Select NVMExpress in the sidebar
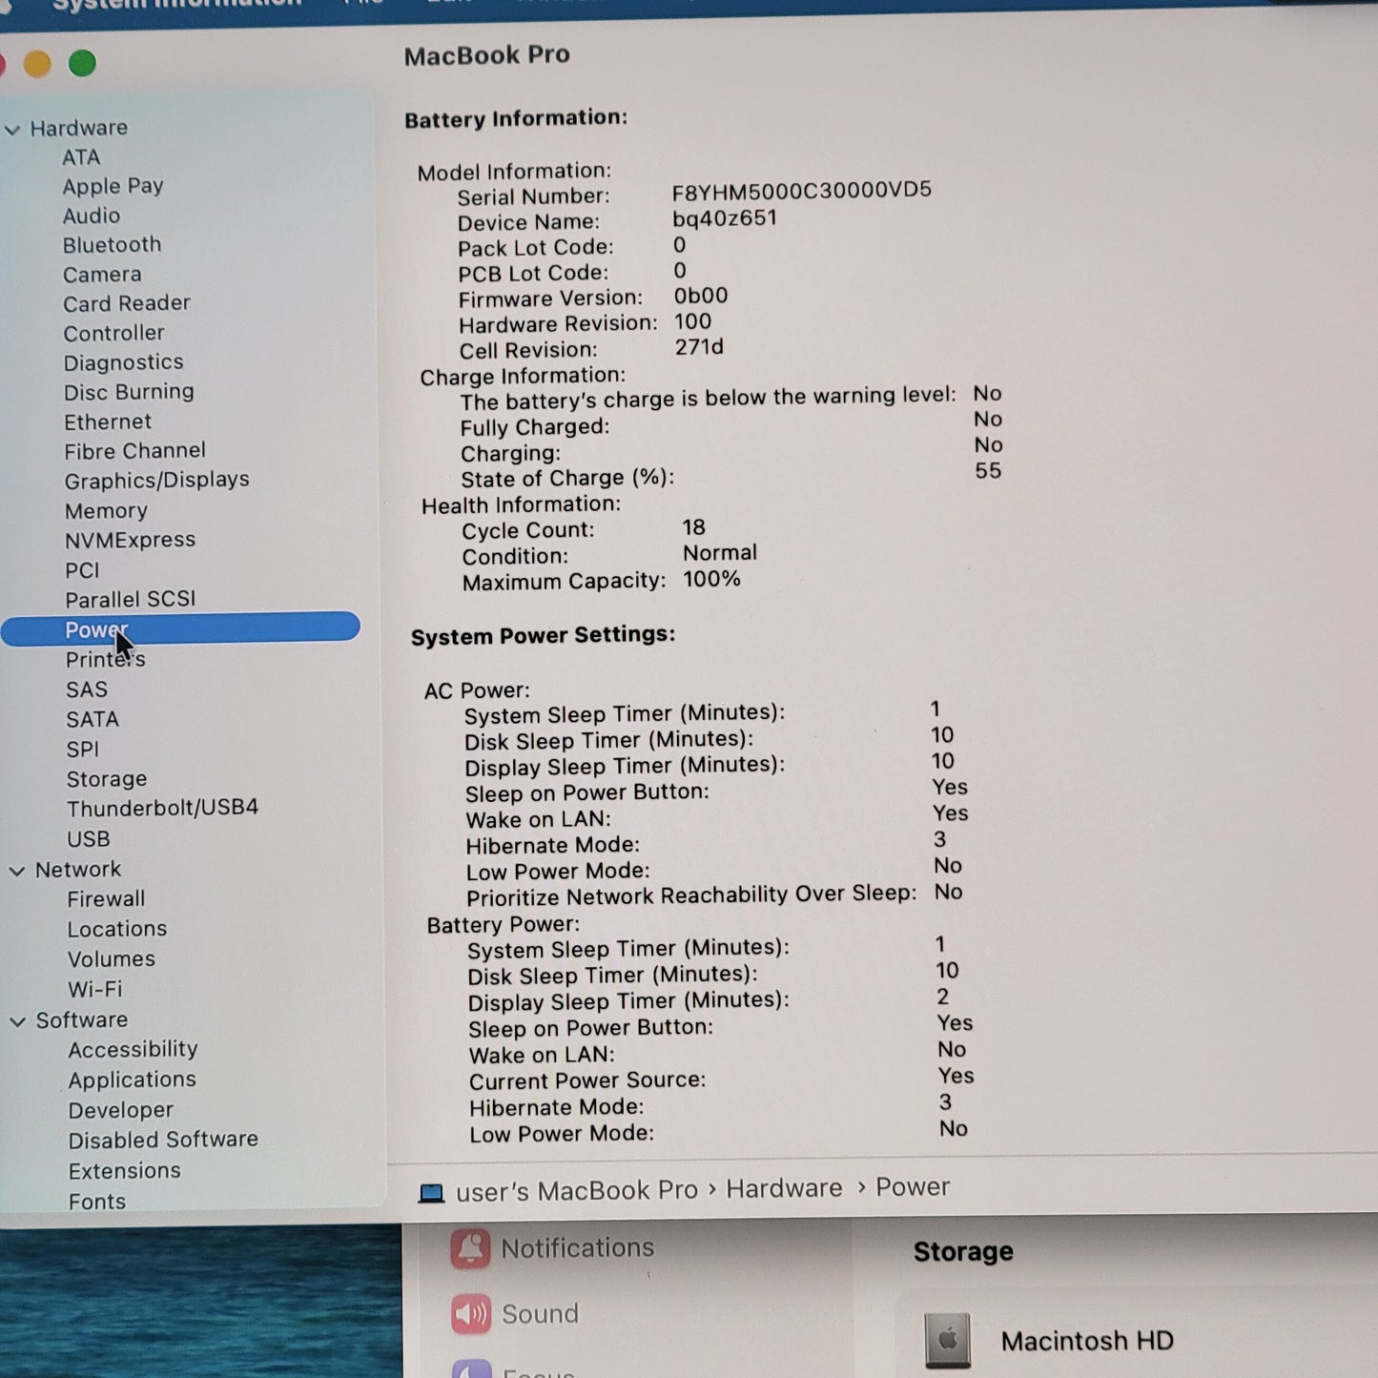Viewport: 1378px width, 1378px height. (130, 540)
